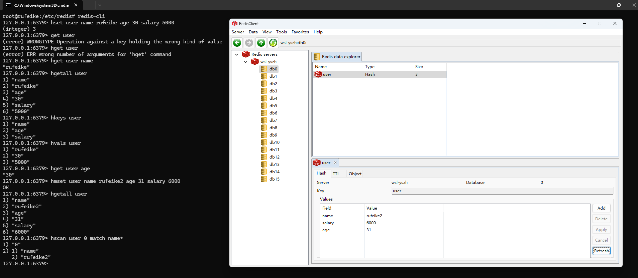Screen dimensions: 638x278
Task: Click the db11 database icon
Action: 264,150
